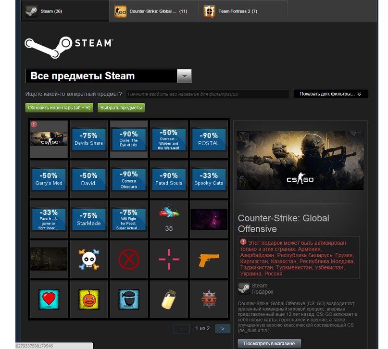Open the Steam (26) inventory tab

pyautogui.click(x=65, y=11)
